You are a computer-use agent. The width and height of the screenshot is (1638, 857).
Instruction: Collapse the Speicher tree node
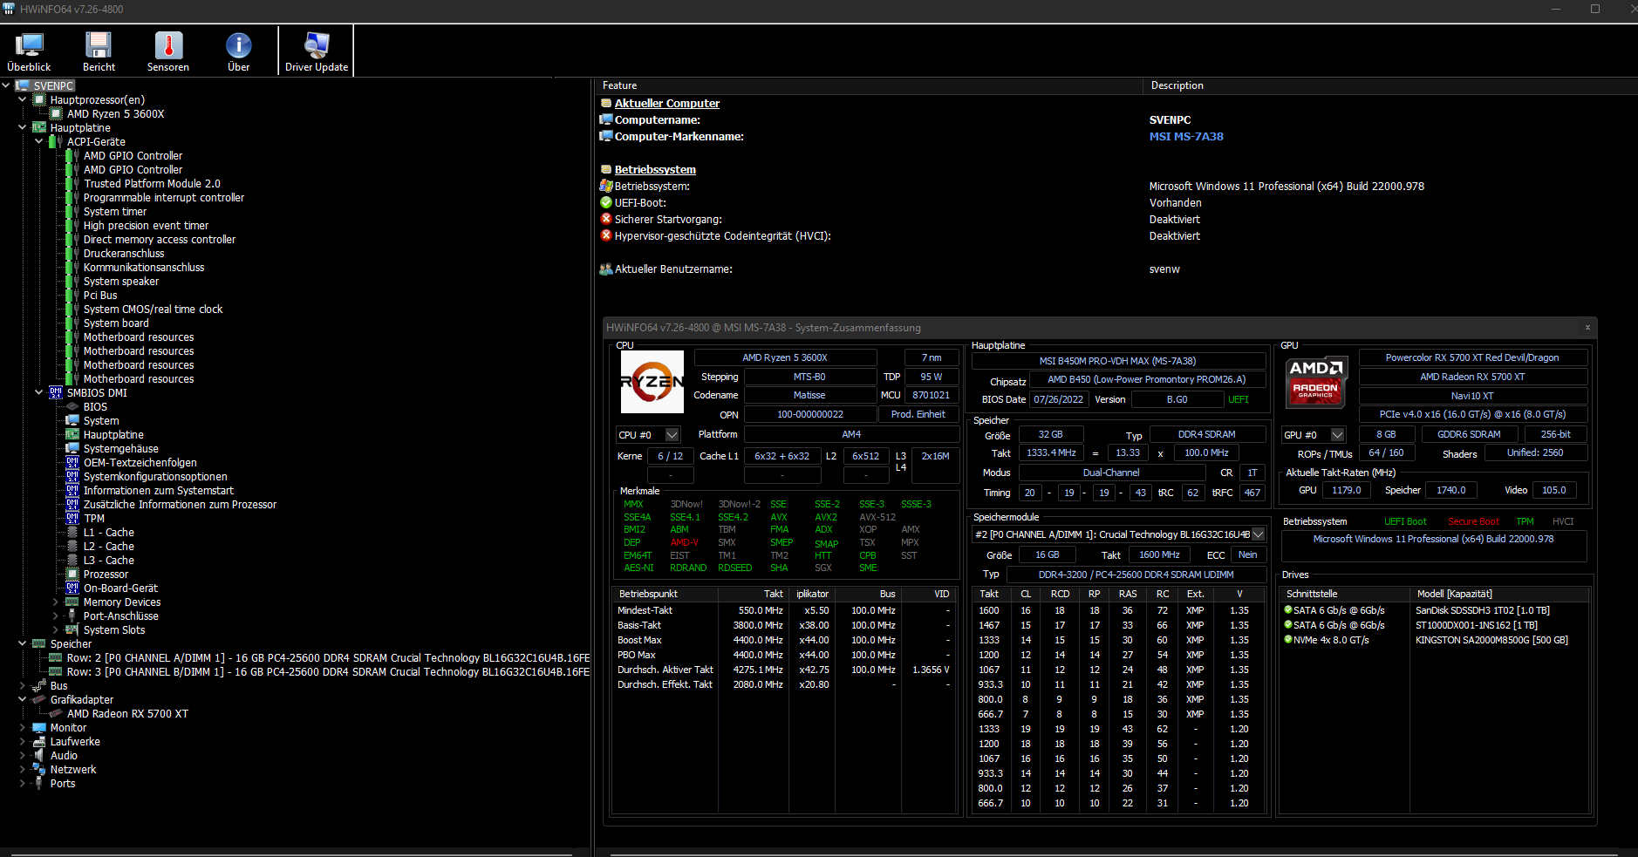click(x=23, y=643)
